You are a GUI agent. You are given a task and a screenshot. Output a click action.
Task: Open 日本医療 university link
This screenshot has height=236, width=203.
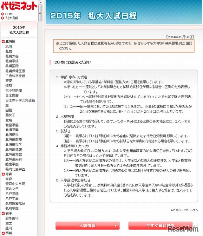tap(12, 95)
